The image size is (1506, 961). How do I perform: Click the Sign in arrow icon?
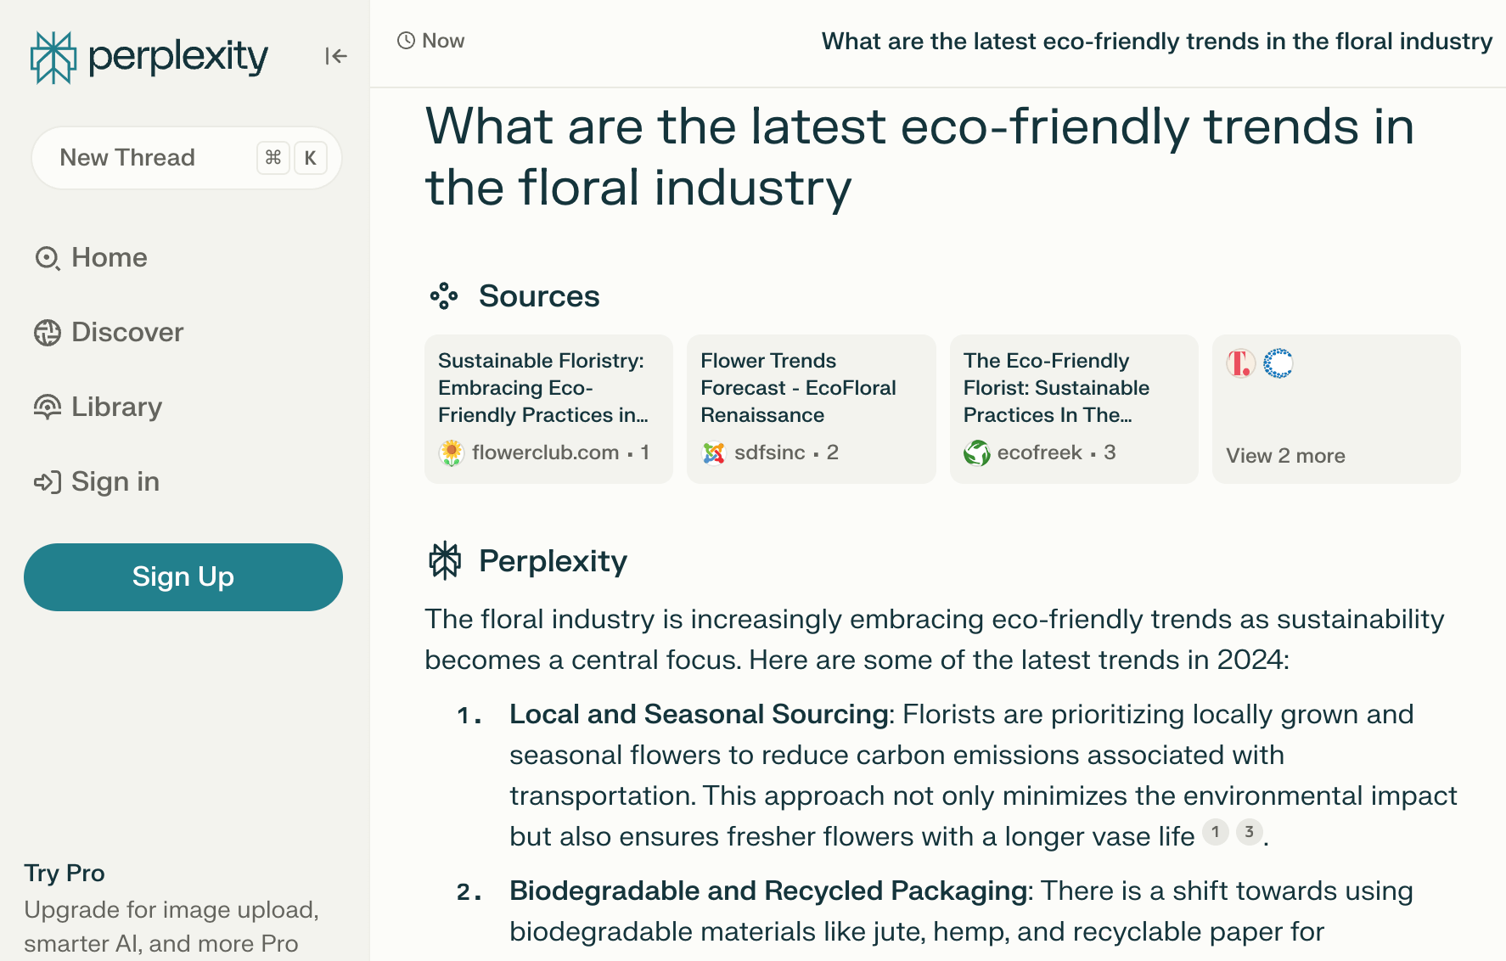pyautogui.click(x=48, y=482)
